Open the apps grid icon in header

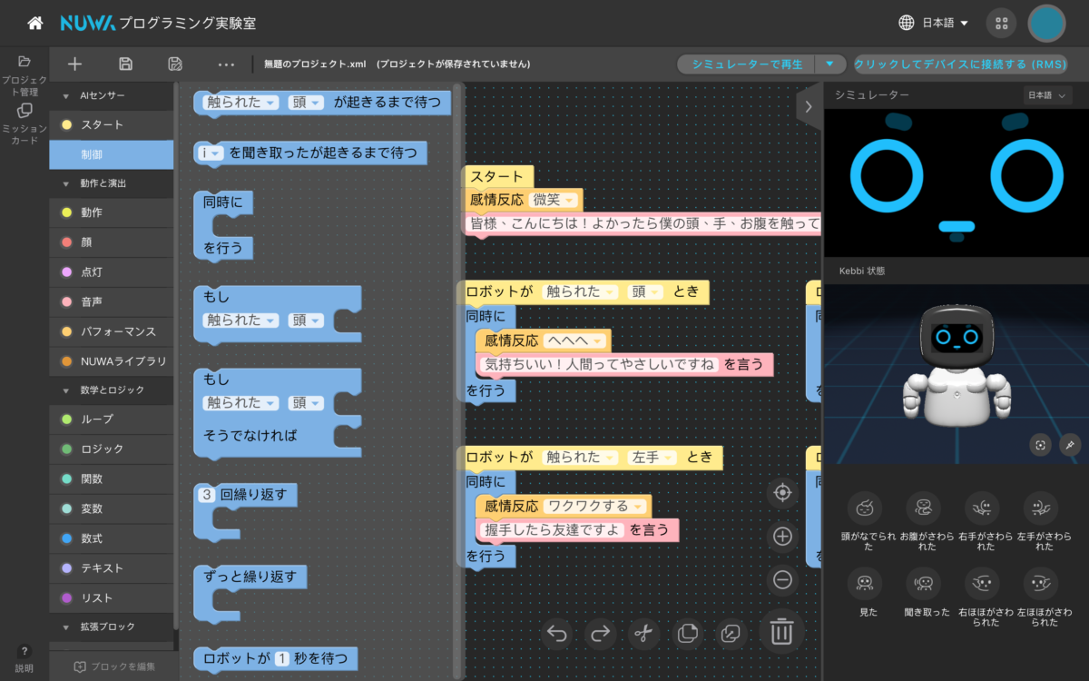(x=1001, y=24)
